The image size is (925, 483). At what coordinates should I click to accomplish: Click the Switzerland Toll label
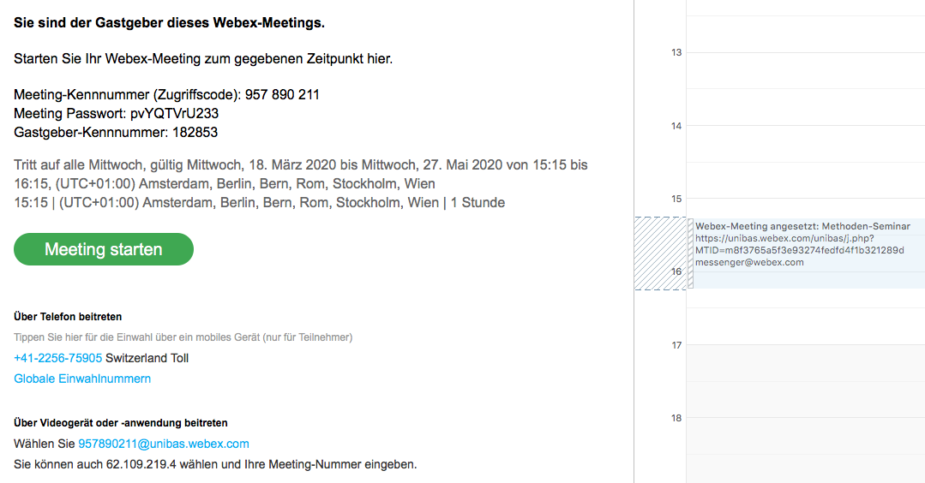point(147,358)
